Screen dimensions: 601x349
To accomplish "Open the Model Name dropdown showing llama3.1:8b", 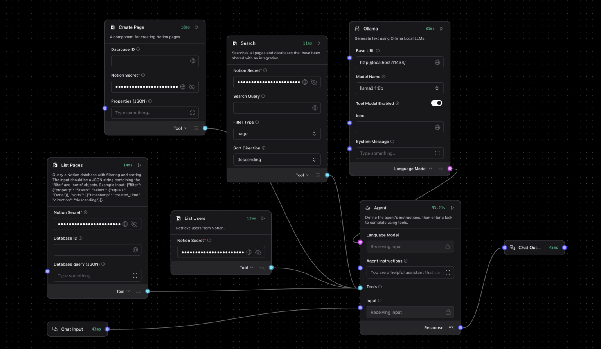I will [399, 88].
